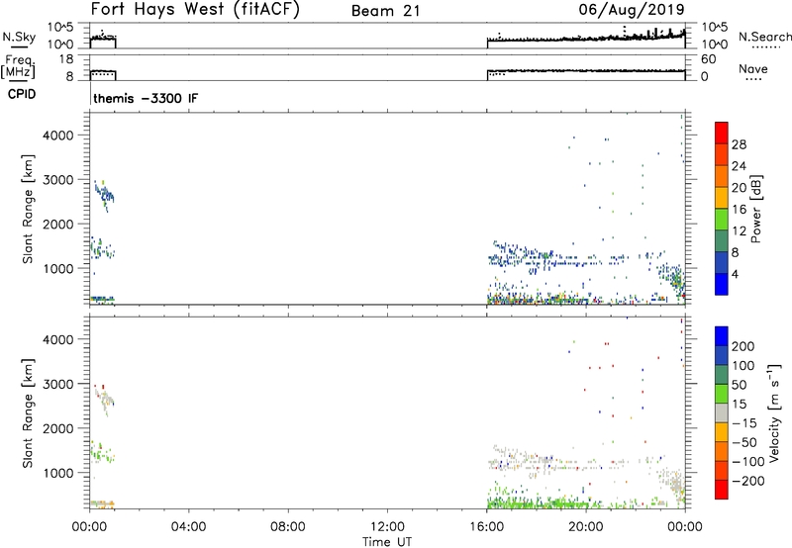Screen dimensions: 792x548
Task: Click the green scatter cluster near 1400 km in velocity panel
Action: [101, 452]
